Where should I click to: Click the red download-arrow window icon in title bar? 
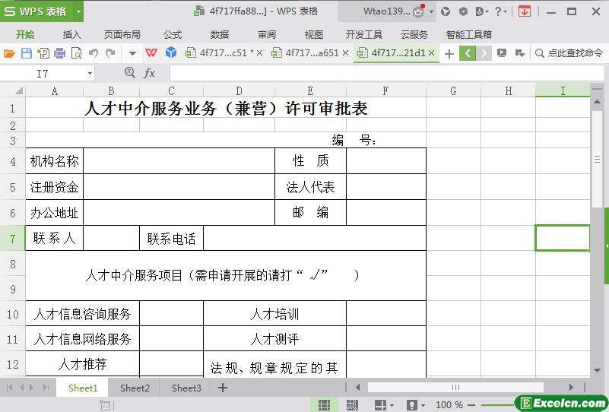coord(525,11)
